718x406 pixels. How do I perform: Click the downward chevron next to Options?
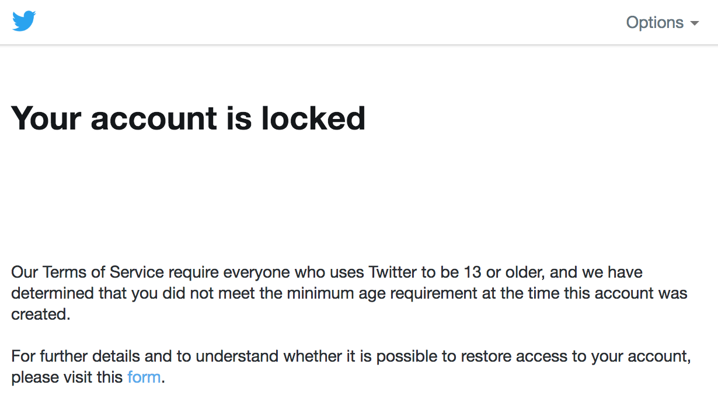click(695, 24)
